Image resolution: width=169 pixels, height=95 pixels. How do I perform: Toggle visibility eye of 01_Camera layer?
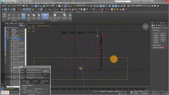click(x=9, y=32)
